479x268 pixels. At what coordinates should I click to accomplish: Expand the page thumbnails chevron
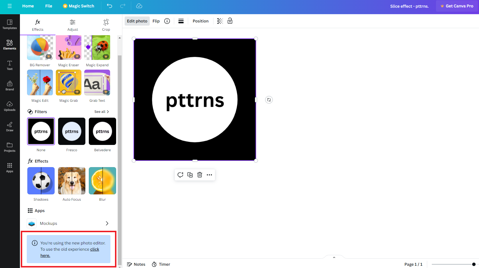coord(334,257)
